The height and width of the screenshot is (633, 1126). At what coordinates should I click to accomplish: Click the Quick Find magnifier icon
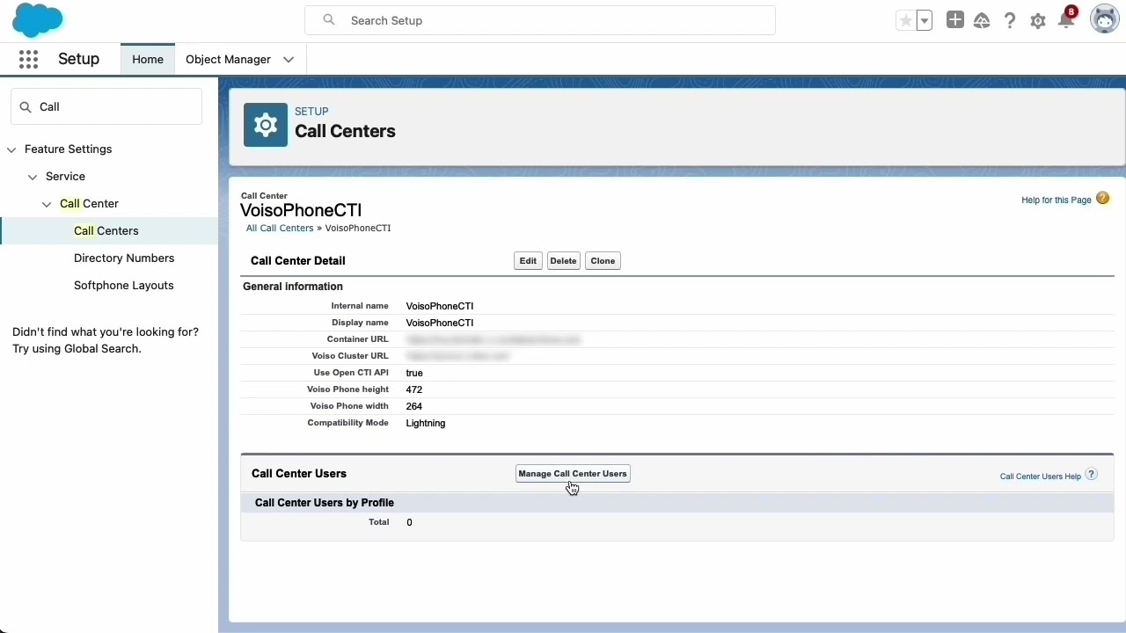click(x=26, y=106)
